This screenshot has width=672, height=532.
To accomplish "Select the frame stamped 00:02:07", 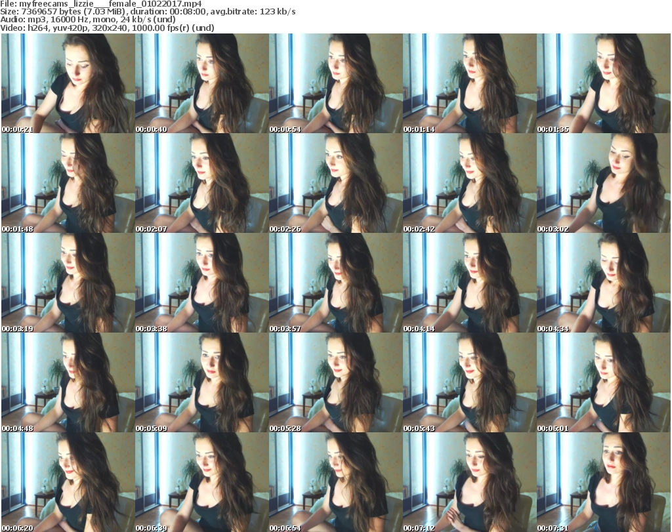I will pos(202,183).
